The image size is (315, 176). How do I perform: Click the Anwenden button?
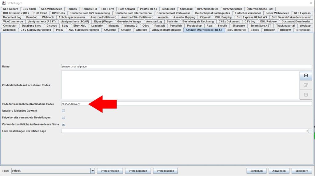point(279,171)
